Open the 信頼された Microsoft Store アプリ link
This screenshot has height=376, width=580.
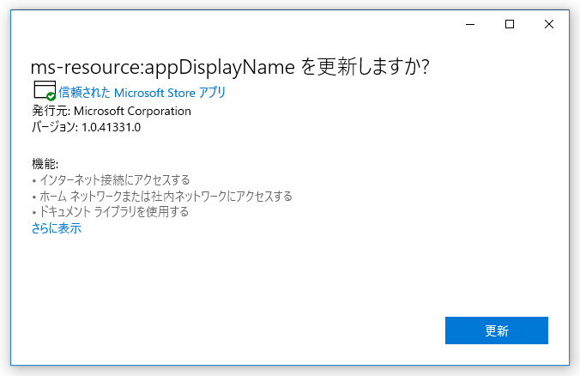click(142, 93)
